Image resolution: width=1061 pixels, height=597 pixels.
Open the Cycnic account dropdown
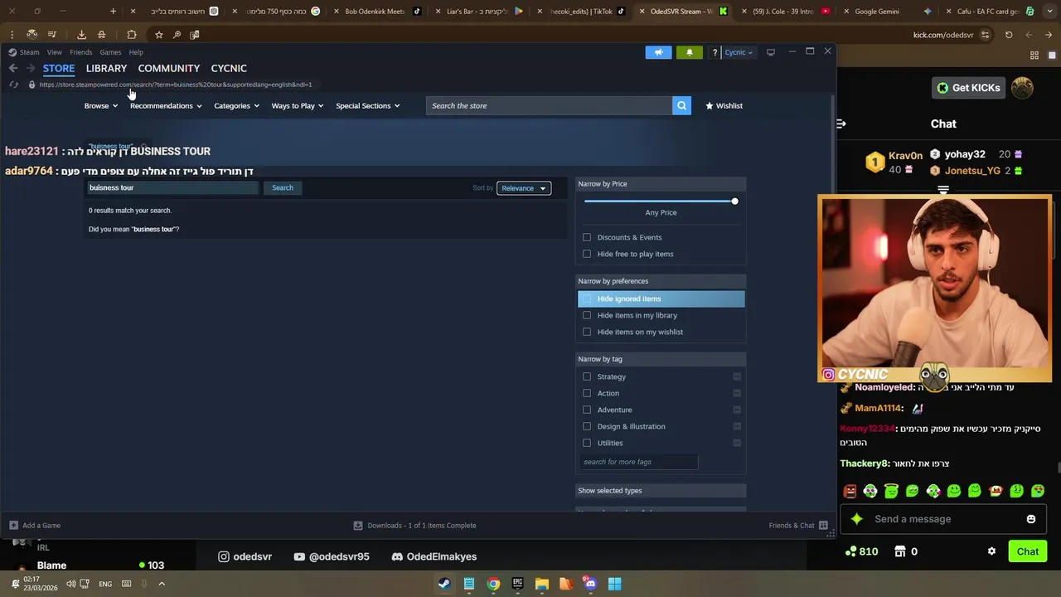739,52
